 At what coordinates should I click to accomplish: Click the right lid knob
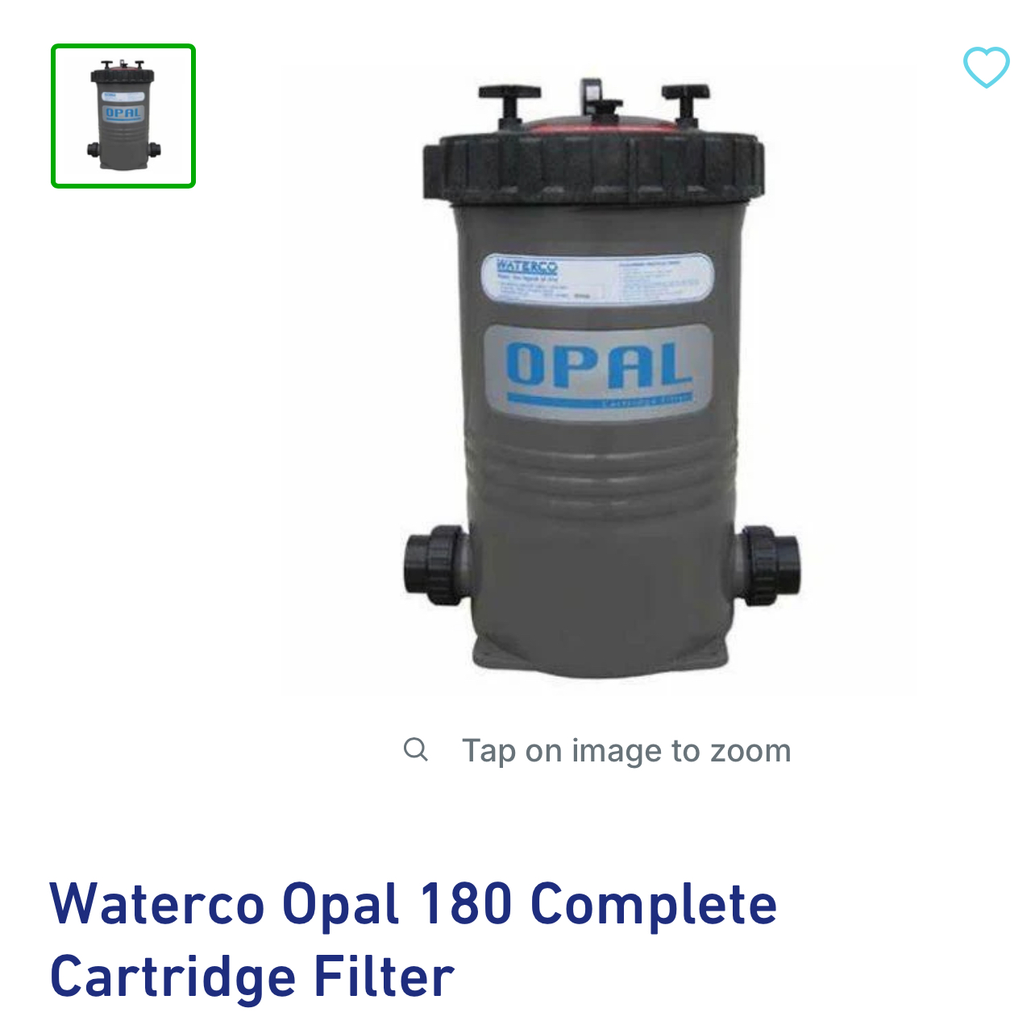coord(686,101)
